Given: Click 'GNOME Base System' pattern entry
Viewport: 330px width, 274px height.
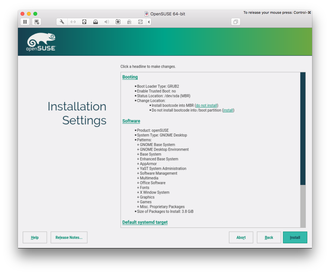Looking at the screenshot, I should 157,145.
